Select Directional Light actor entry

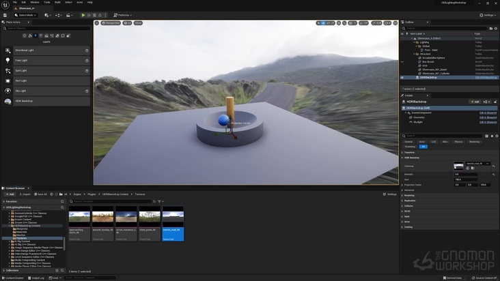point(46,50)
